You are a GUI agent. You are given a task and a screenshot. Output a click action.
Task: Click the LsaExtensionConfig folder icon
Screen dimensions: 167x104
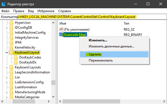(x=11, y=82)
